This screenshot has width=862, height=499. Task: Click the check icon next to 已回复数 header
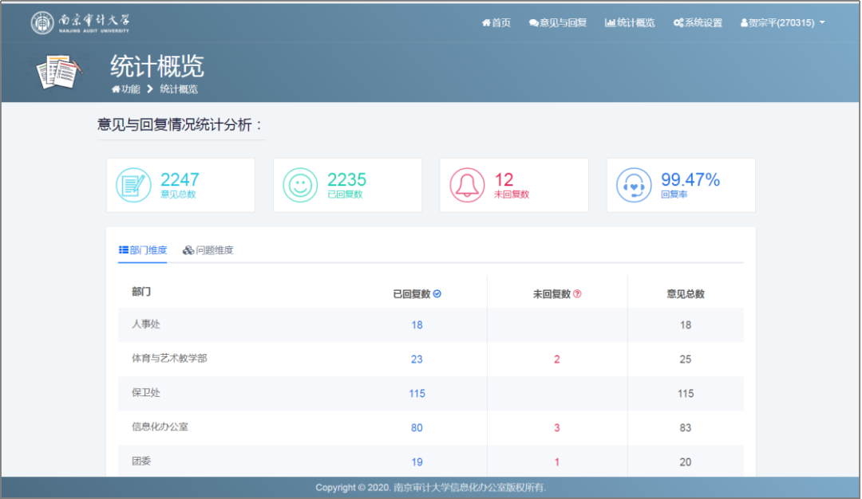437,293
